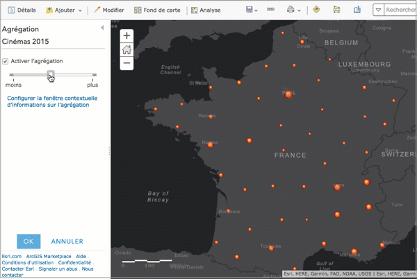Open Configurer la fenêtre contextuelle link
Image resolution: width=417 pixels, height=279 pixels.
(52, 101)
